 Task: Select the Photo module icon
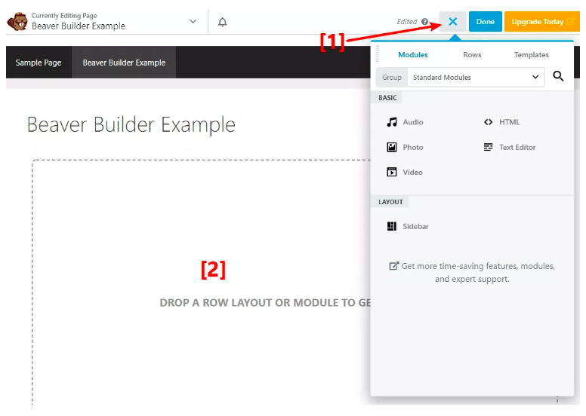(x=392, y=147)
